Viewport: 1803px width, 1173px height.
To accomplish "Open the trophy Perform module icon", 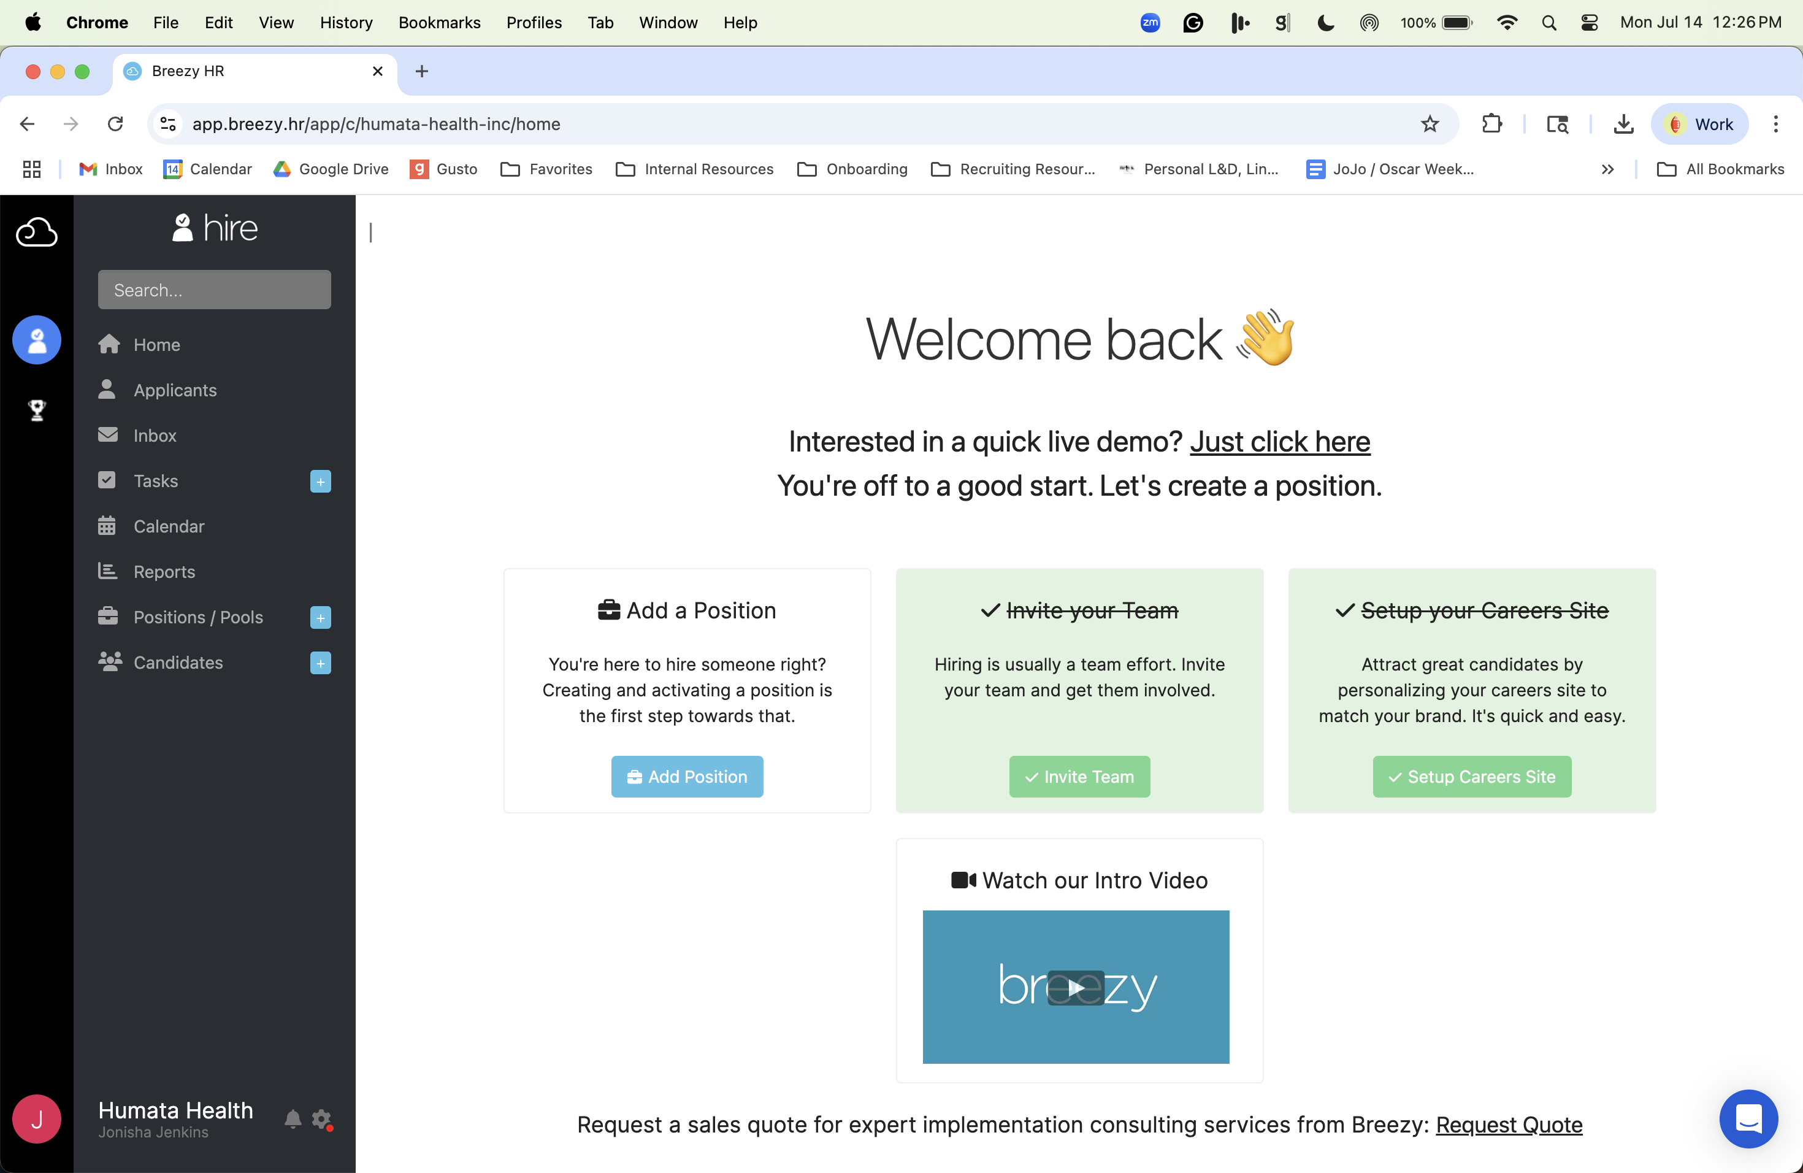I will click(36, 410).
